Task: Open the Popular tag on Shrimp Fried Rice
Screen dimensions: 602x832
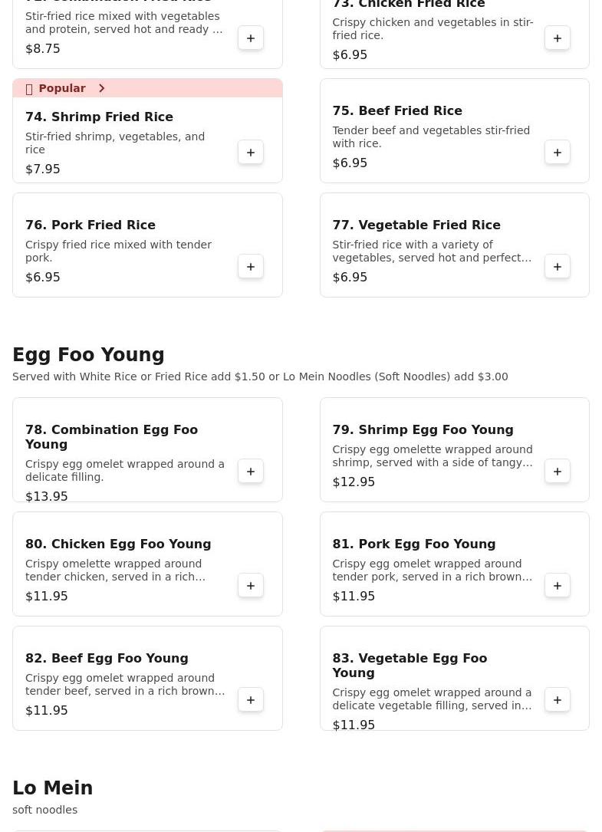Action: click(61, 89)
